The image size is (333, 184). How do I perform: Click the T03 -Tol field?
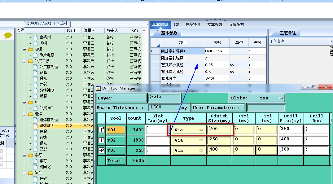click(266, 150)
